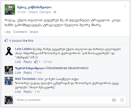Reply to Lela Lelako's comment
Screen dimensions: 131x108
28,62
